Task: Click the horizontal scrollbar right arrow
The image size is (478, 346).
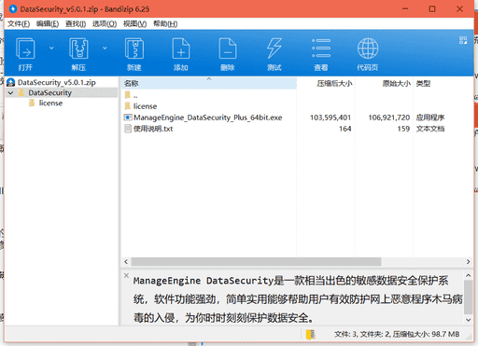Action: coord(468,262)
